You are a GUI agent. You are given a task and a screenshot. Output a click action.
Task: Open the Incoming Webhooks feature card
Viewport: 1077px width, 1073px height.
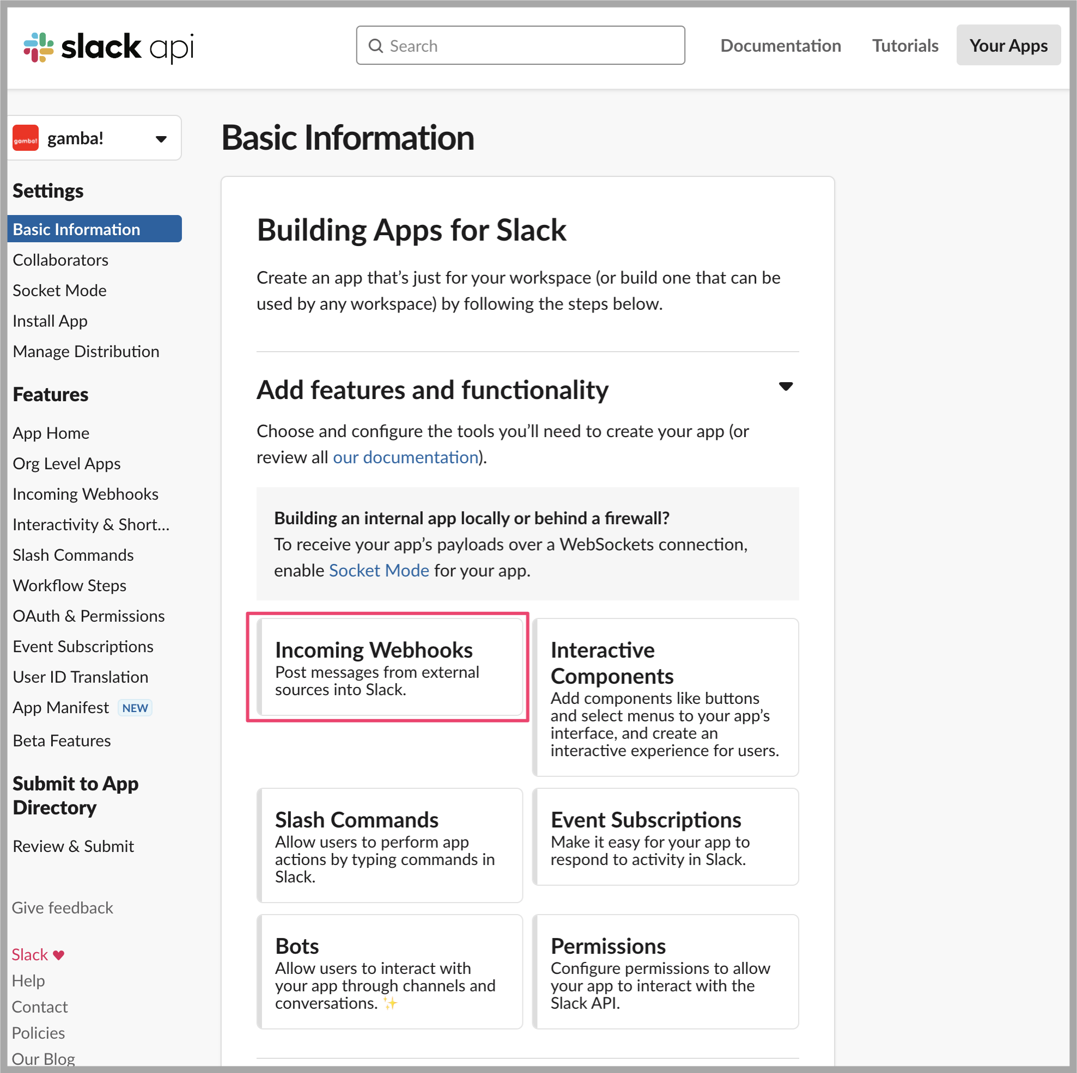(x=390, y=667)
